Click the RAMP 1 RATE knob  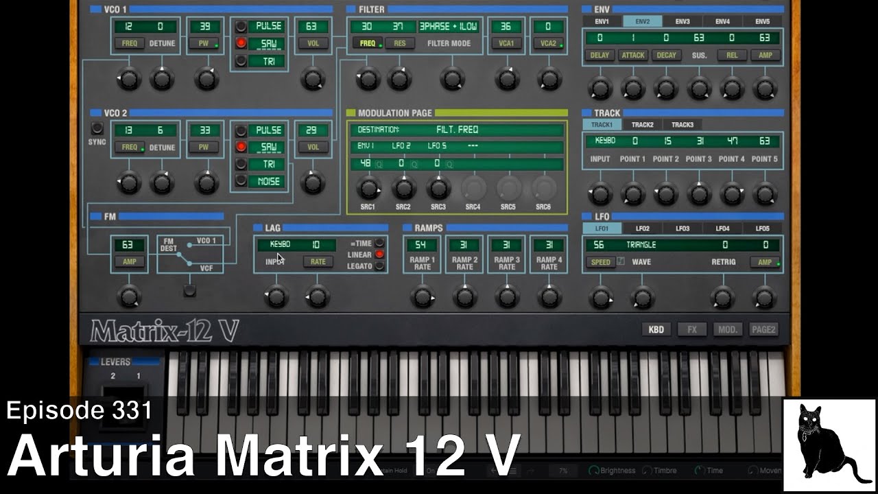click(423, 296)
